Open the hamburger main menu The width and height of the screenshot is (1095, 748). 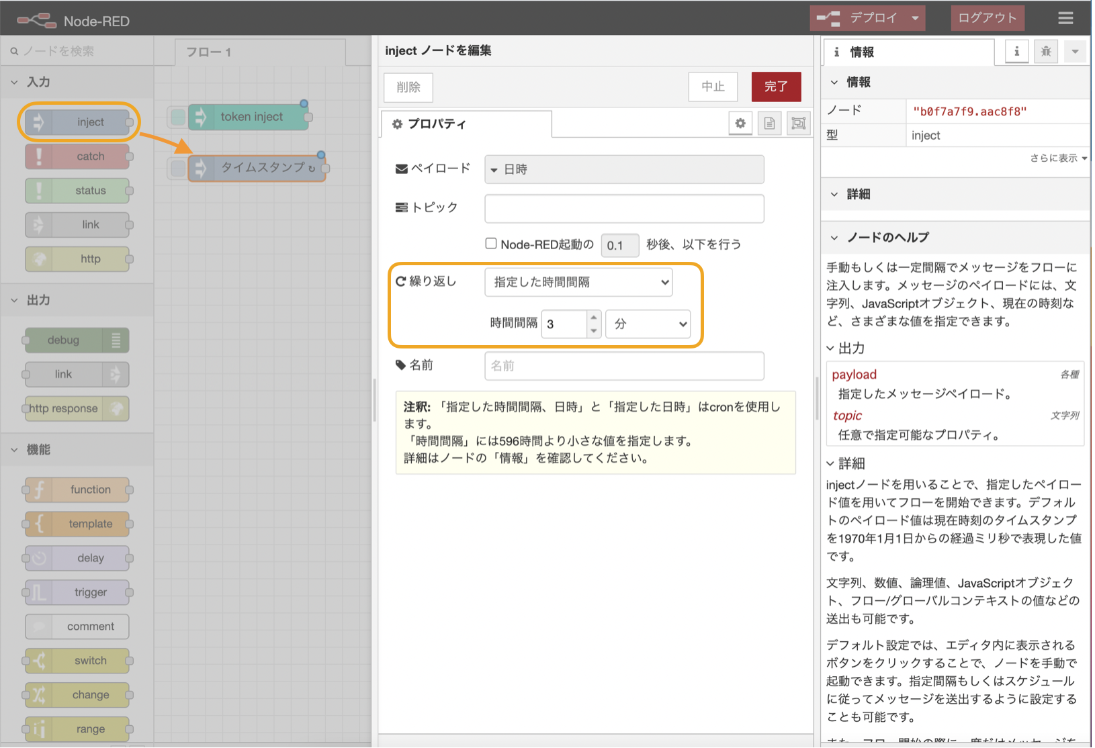click(1065, 18)
